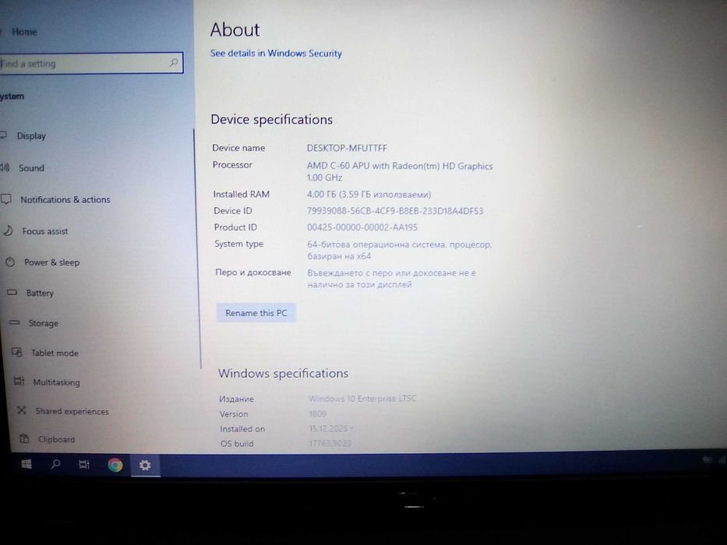Click the Storage drive icon
The height and width of the screenshot is (545, 727).
(x=15, y=322)
